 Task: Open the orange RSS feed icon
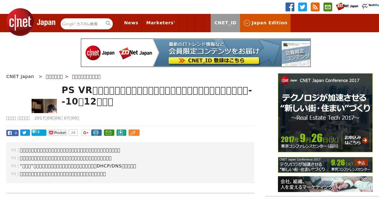[315, 7]
